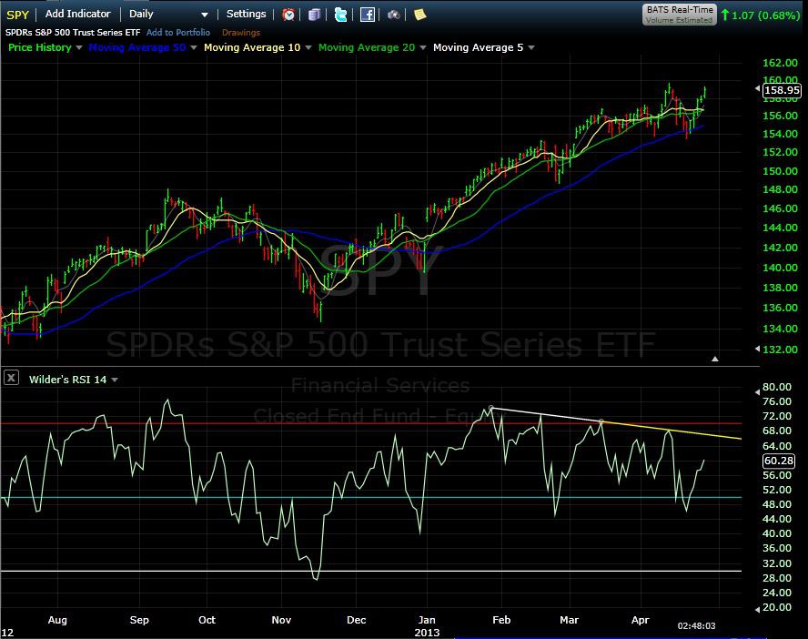
Task: Expand the Moving Average 50 dropdown arrow
Action: coord(193,47)
